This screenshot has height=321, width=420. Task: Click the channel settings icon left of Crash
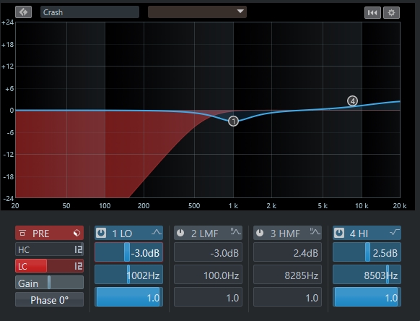24,12
